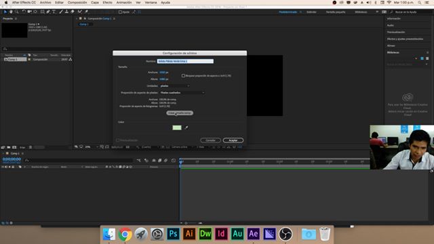Open the Composición menu
The height and width of the screenshot is (244, 434).
tap(77, 3)
